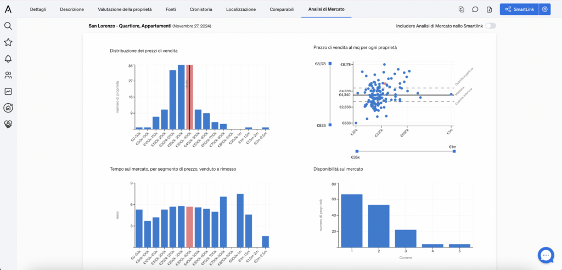
Task: Open comments speech bubble icon in header
Action: (x=475, y=9)
